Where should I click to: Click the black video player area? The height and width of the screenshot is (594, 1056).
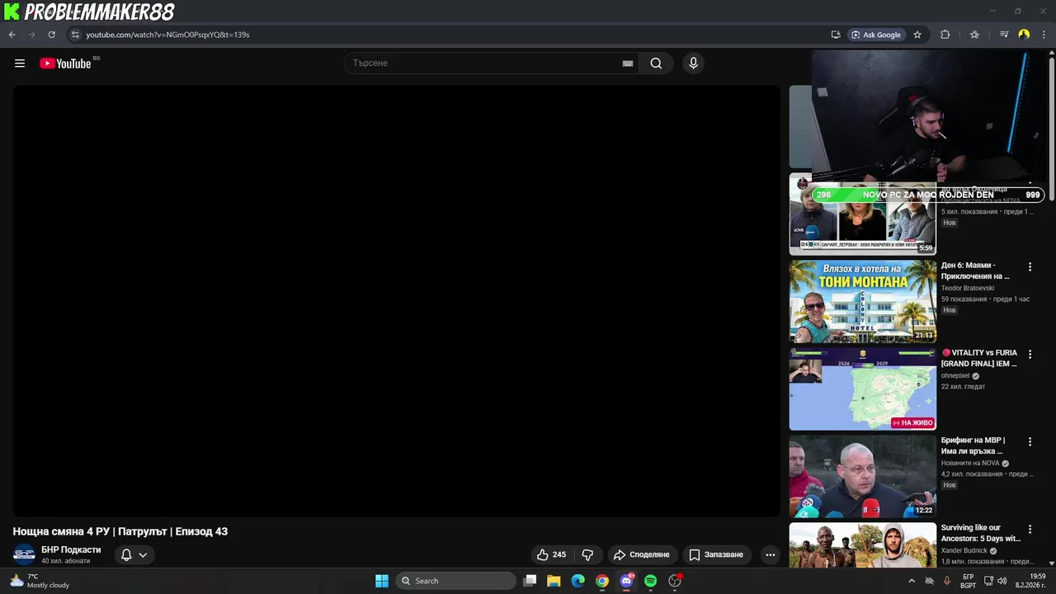pos(396,301)
